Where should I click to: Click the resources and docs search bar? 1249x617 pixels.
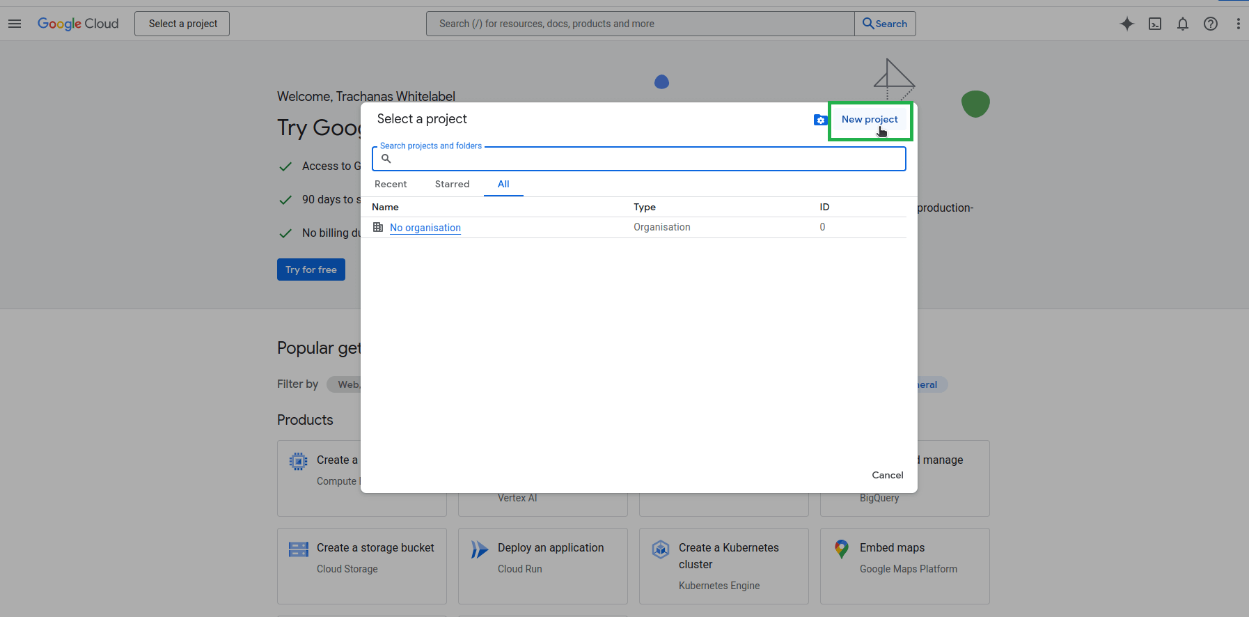coord(639,24)
